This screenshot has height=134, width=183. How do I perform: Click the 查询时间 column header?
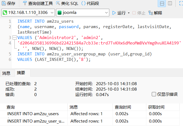123,107
